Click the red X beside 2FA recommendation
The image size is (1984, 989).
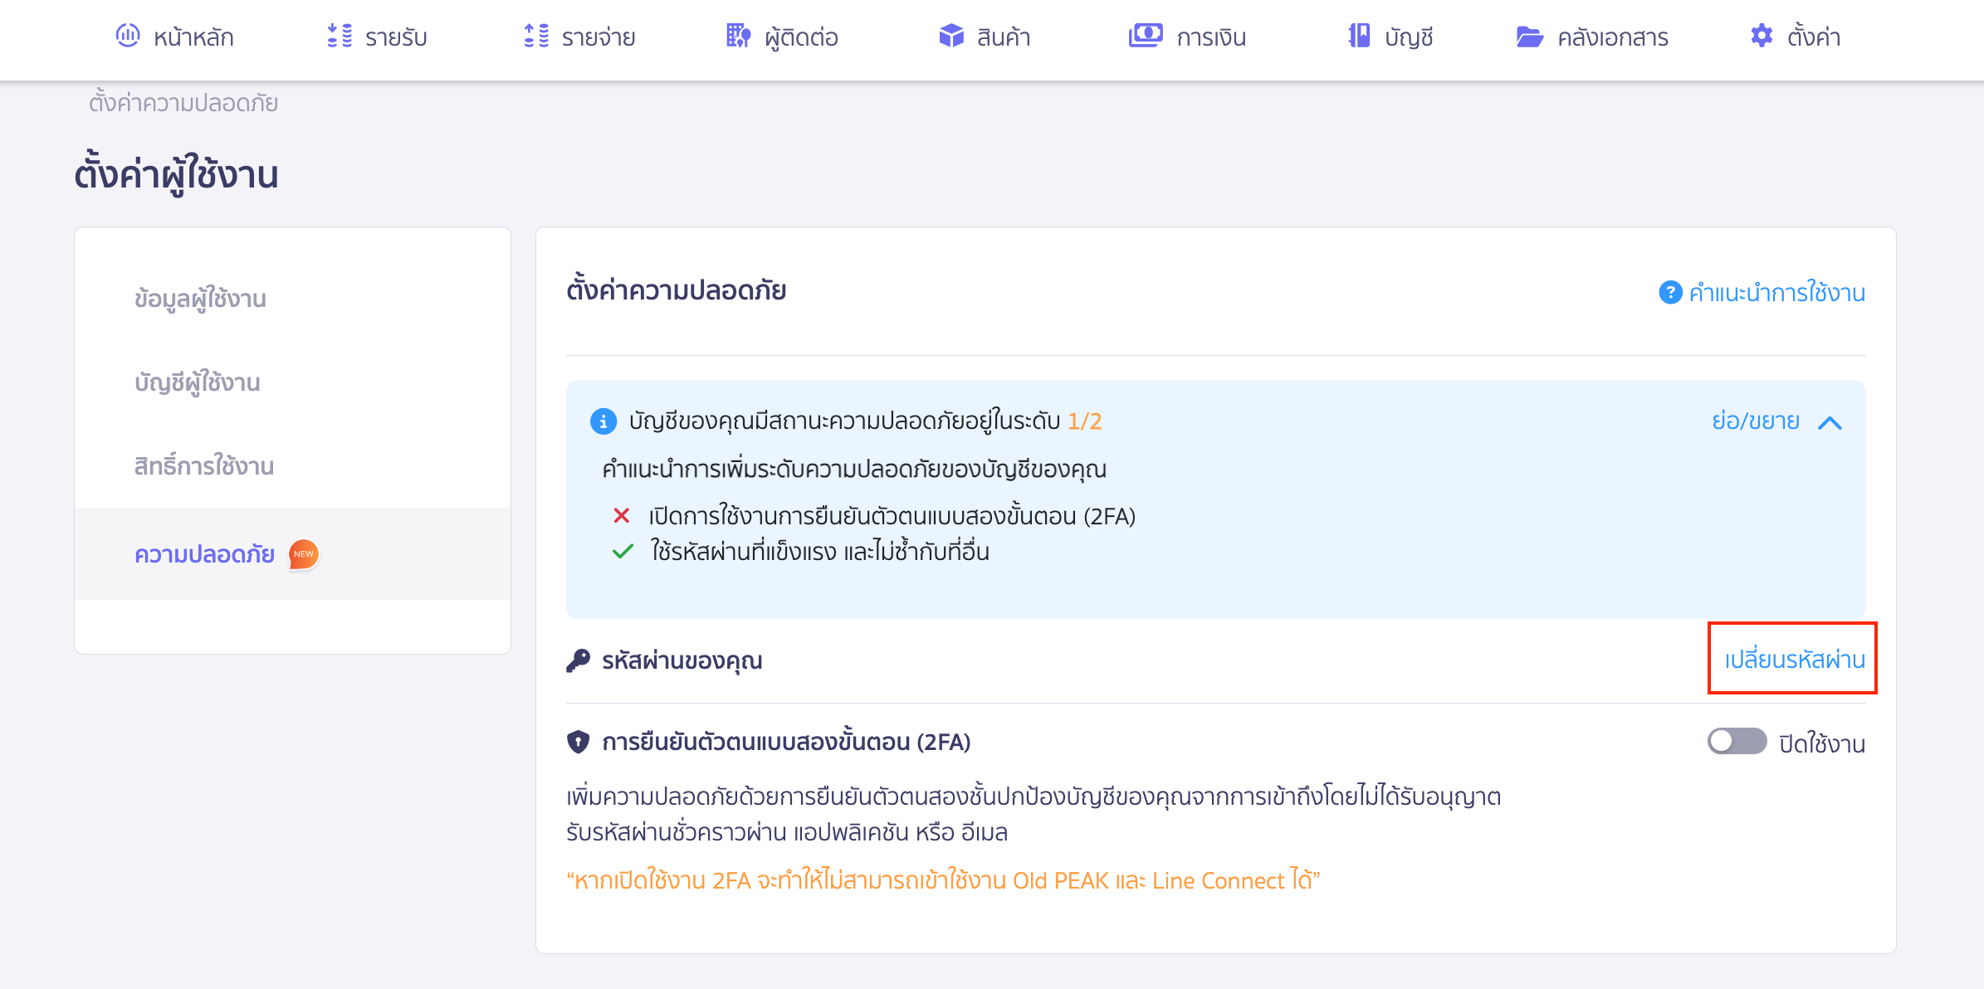(622, 516)
